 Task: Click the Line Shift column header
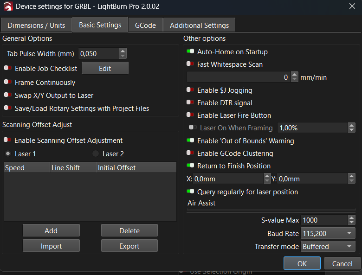click(73, 167)
